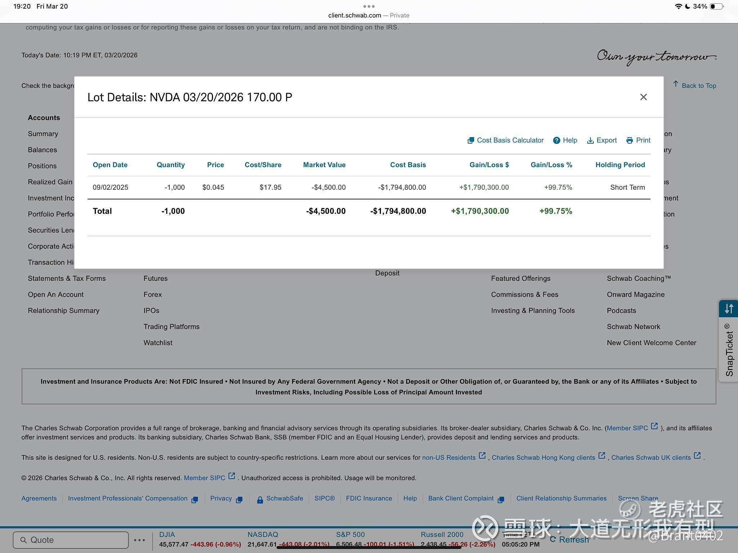Sort by Gain/Loss $ column header

click(489, 165)
